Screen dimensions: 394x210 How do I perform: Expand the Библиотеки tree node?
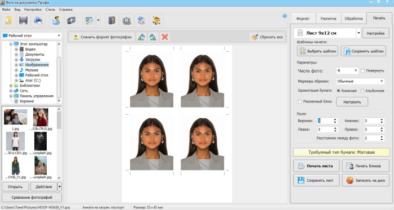click(11, 86)
